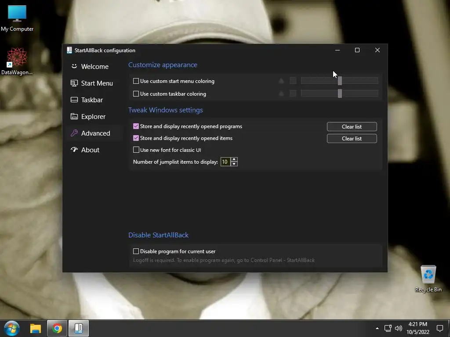Image resolution: width=450 pixels, height=337 pixels.
Task: Click the 'Tweak Windows settings' heading
Action: click(166, 110)
